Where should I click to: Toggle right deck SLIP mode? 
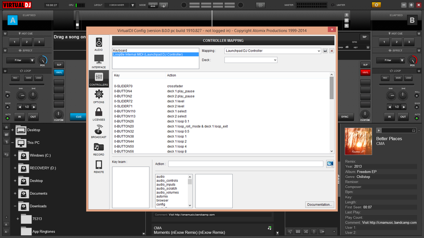click(x=365, y=65)
